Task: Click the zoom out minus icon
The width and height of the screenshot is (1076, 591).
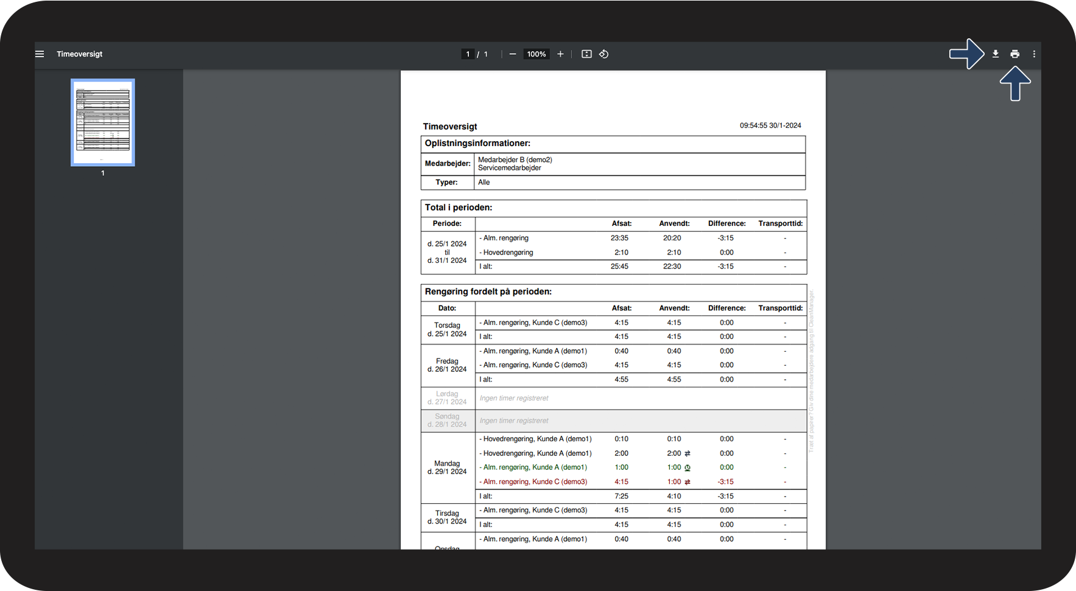Action: click(x=513, y=54)
